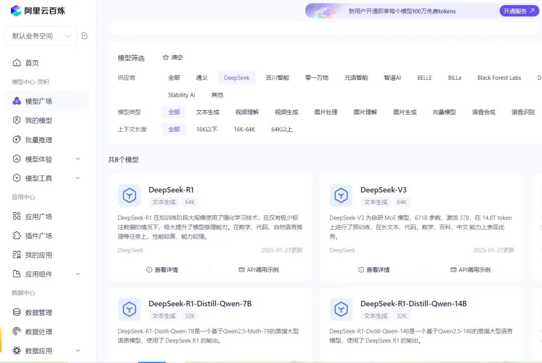542x363 pixels.
Task: Expand the 模型工具 submenu chevron
Action: (x=78, y=178)
